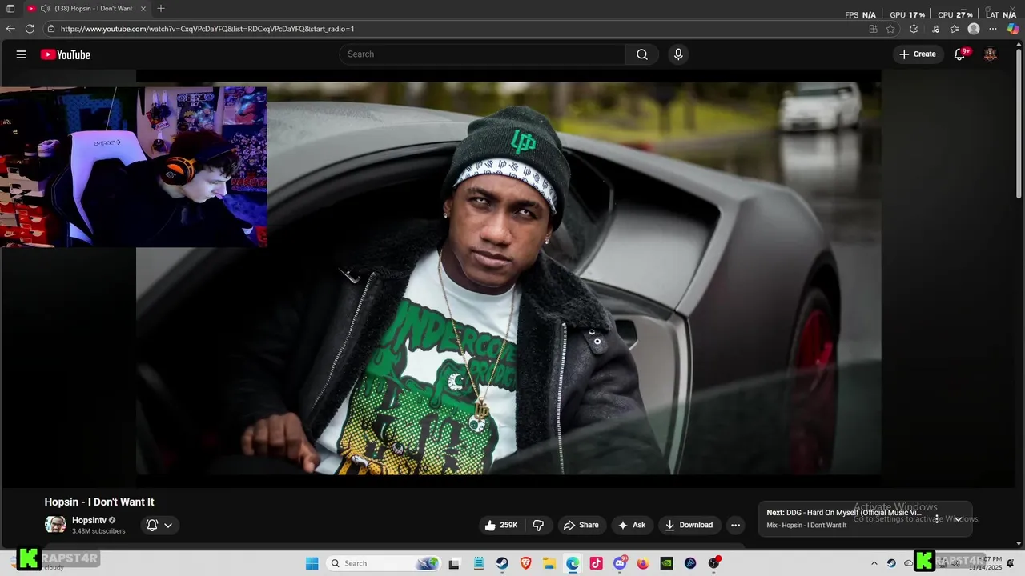Open the Windows Start menu
The height and width of the screenshot is (576, 1025).
click(312, 563)
